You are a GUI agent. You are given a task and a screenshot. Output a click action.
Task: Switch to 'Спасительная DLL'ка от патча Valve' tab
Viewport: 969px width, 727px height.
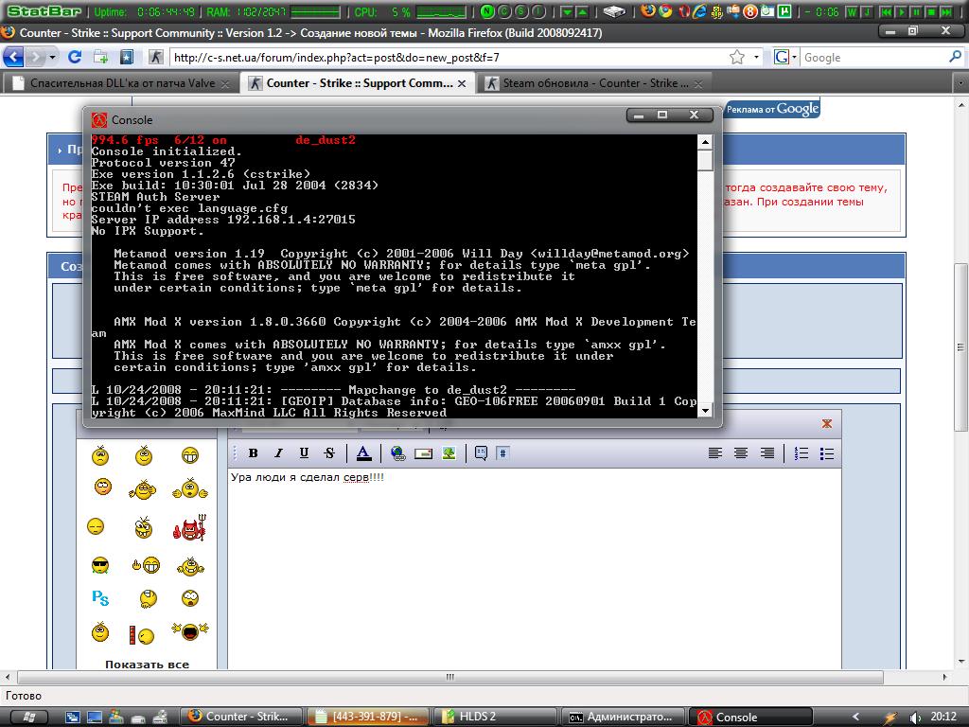point(122,83)
